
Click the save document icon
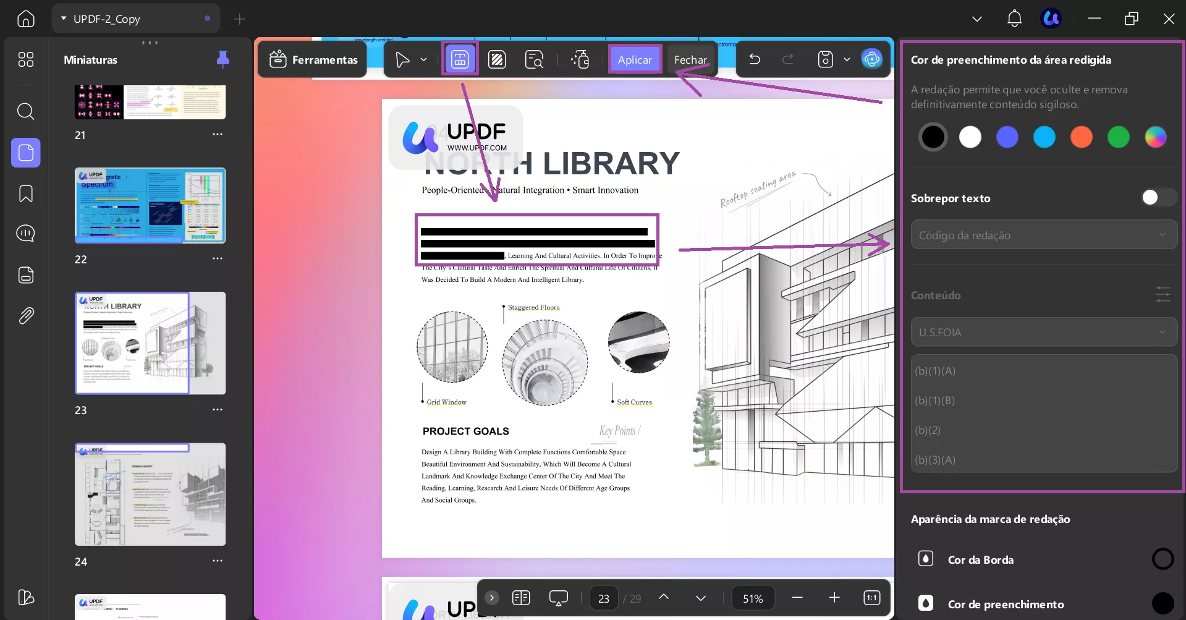click(x=826, y=59)
